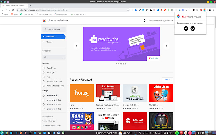
Task: Open Visual Studio Code in taskbar
Action: click(x=16, y=133)
